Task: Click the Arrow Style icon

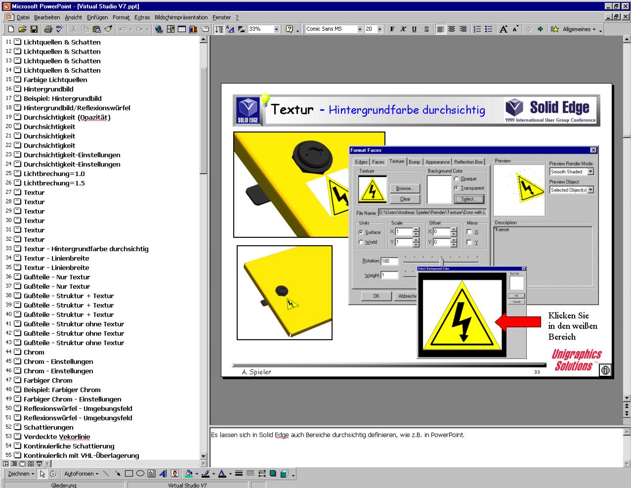Action: tap(261, 474)
